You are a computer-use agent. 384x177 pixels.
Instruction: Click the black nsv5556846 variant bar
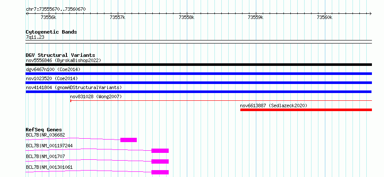pyautogui.click(x=198, y=65)
